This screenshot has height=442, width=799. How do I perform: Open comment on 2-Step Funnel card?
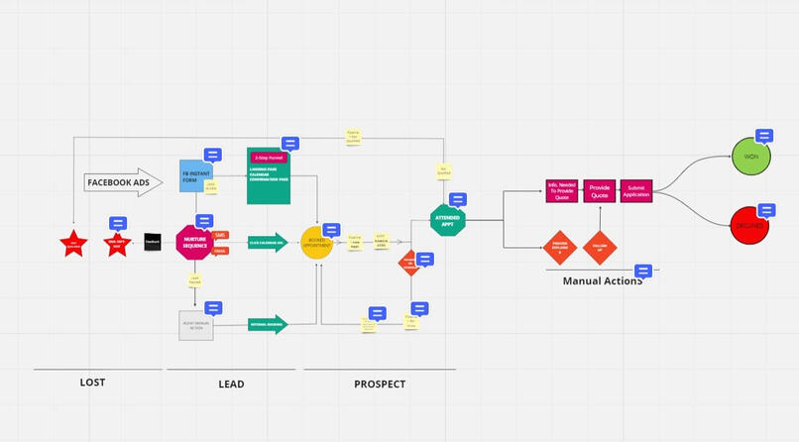click(289, 143)
